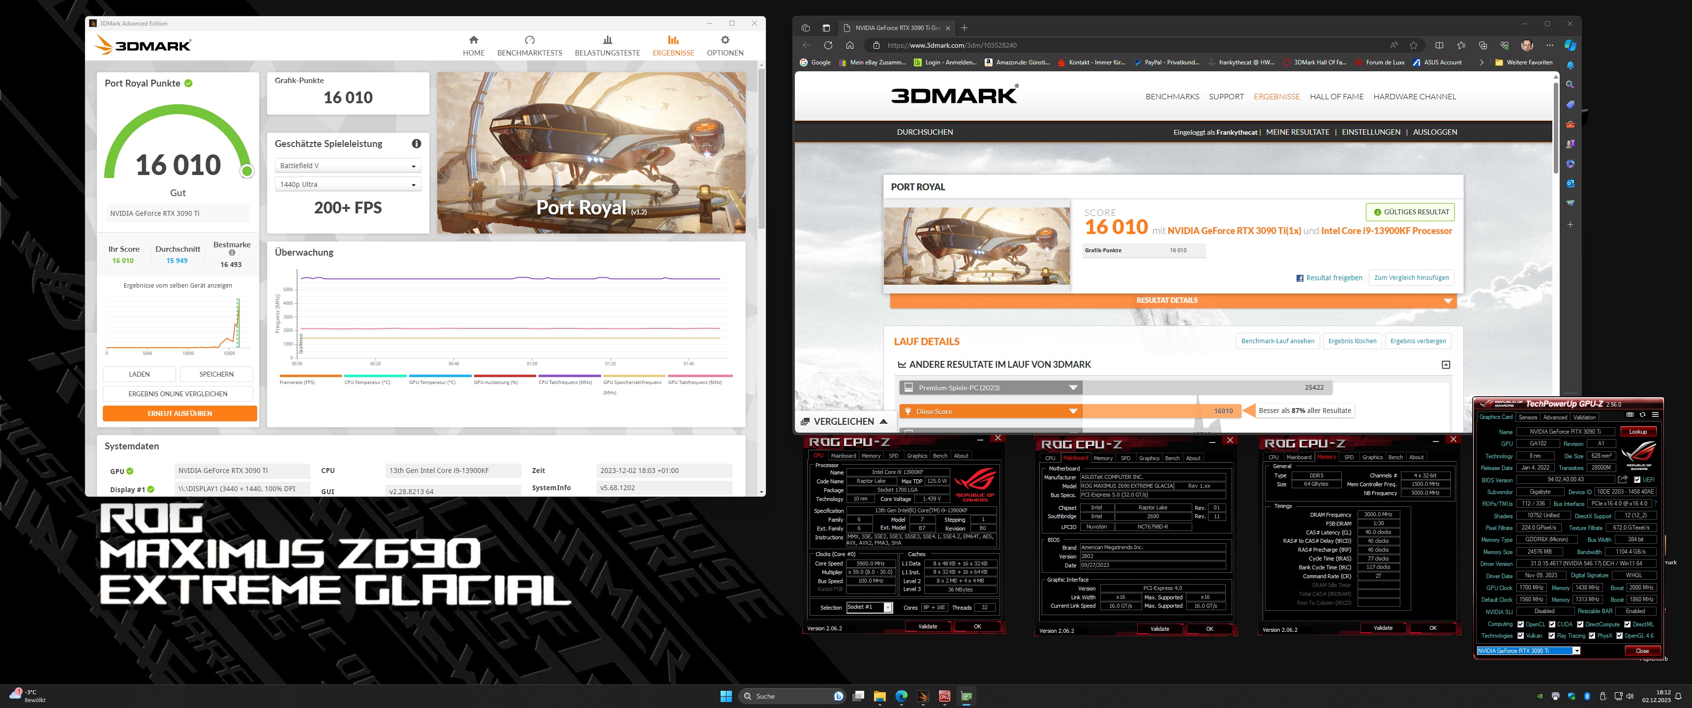Open the BENCHMARKS website menu
The image size is (1692, 708).
click(1172, 96)
